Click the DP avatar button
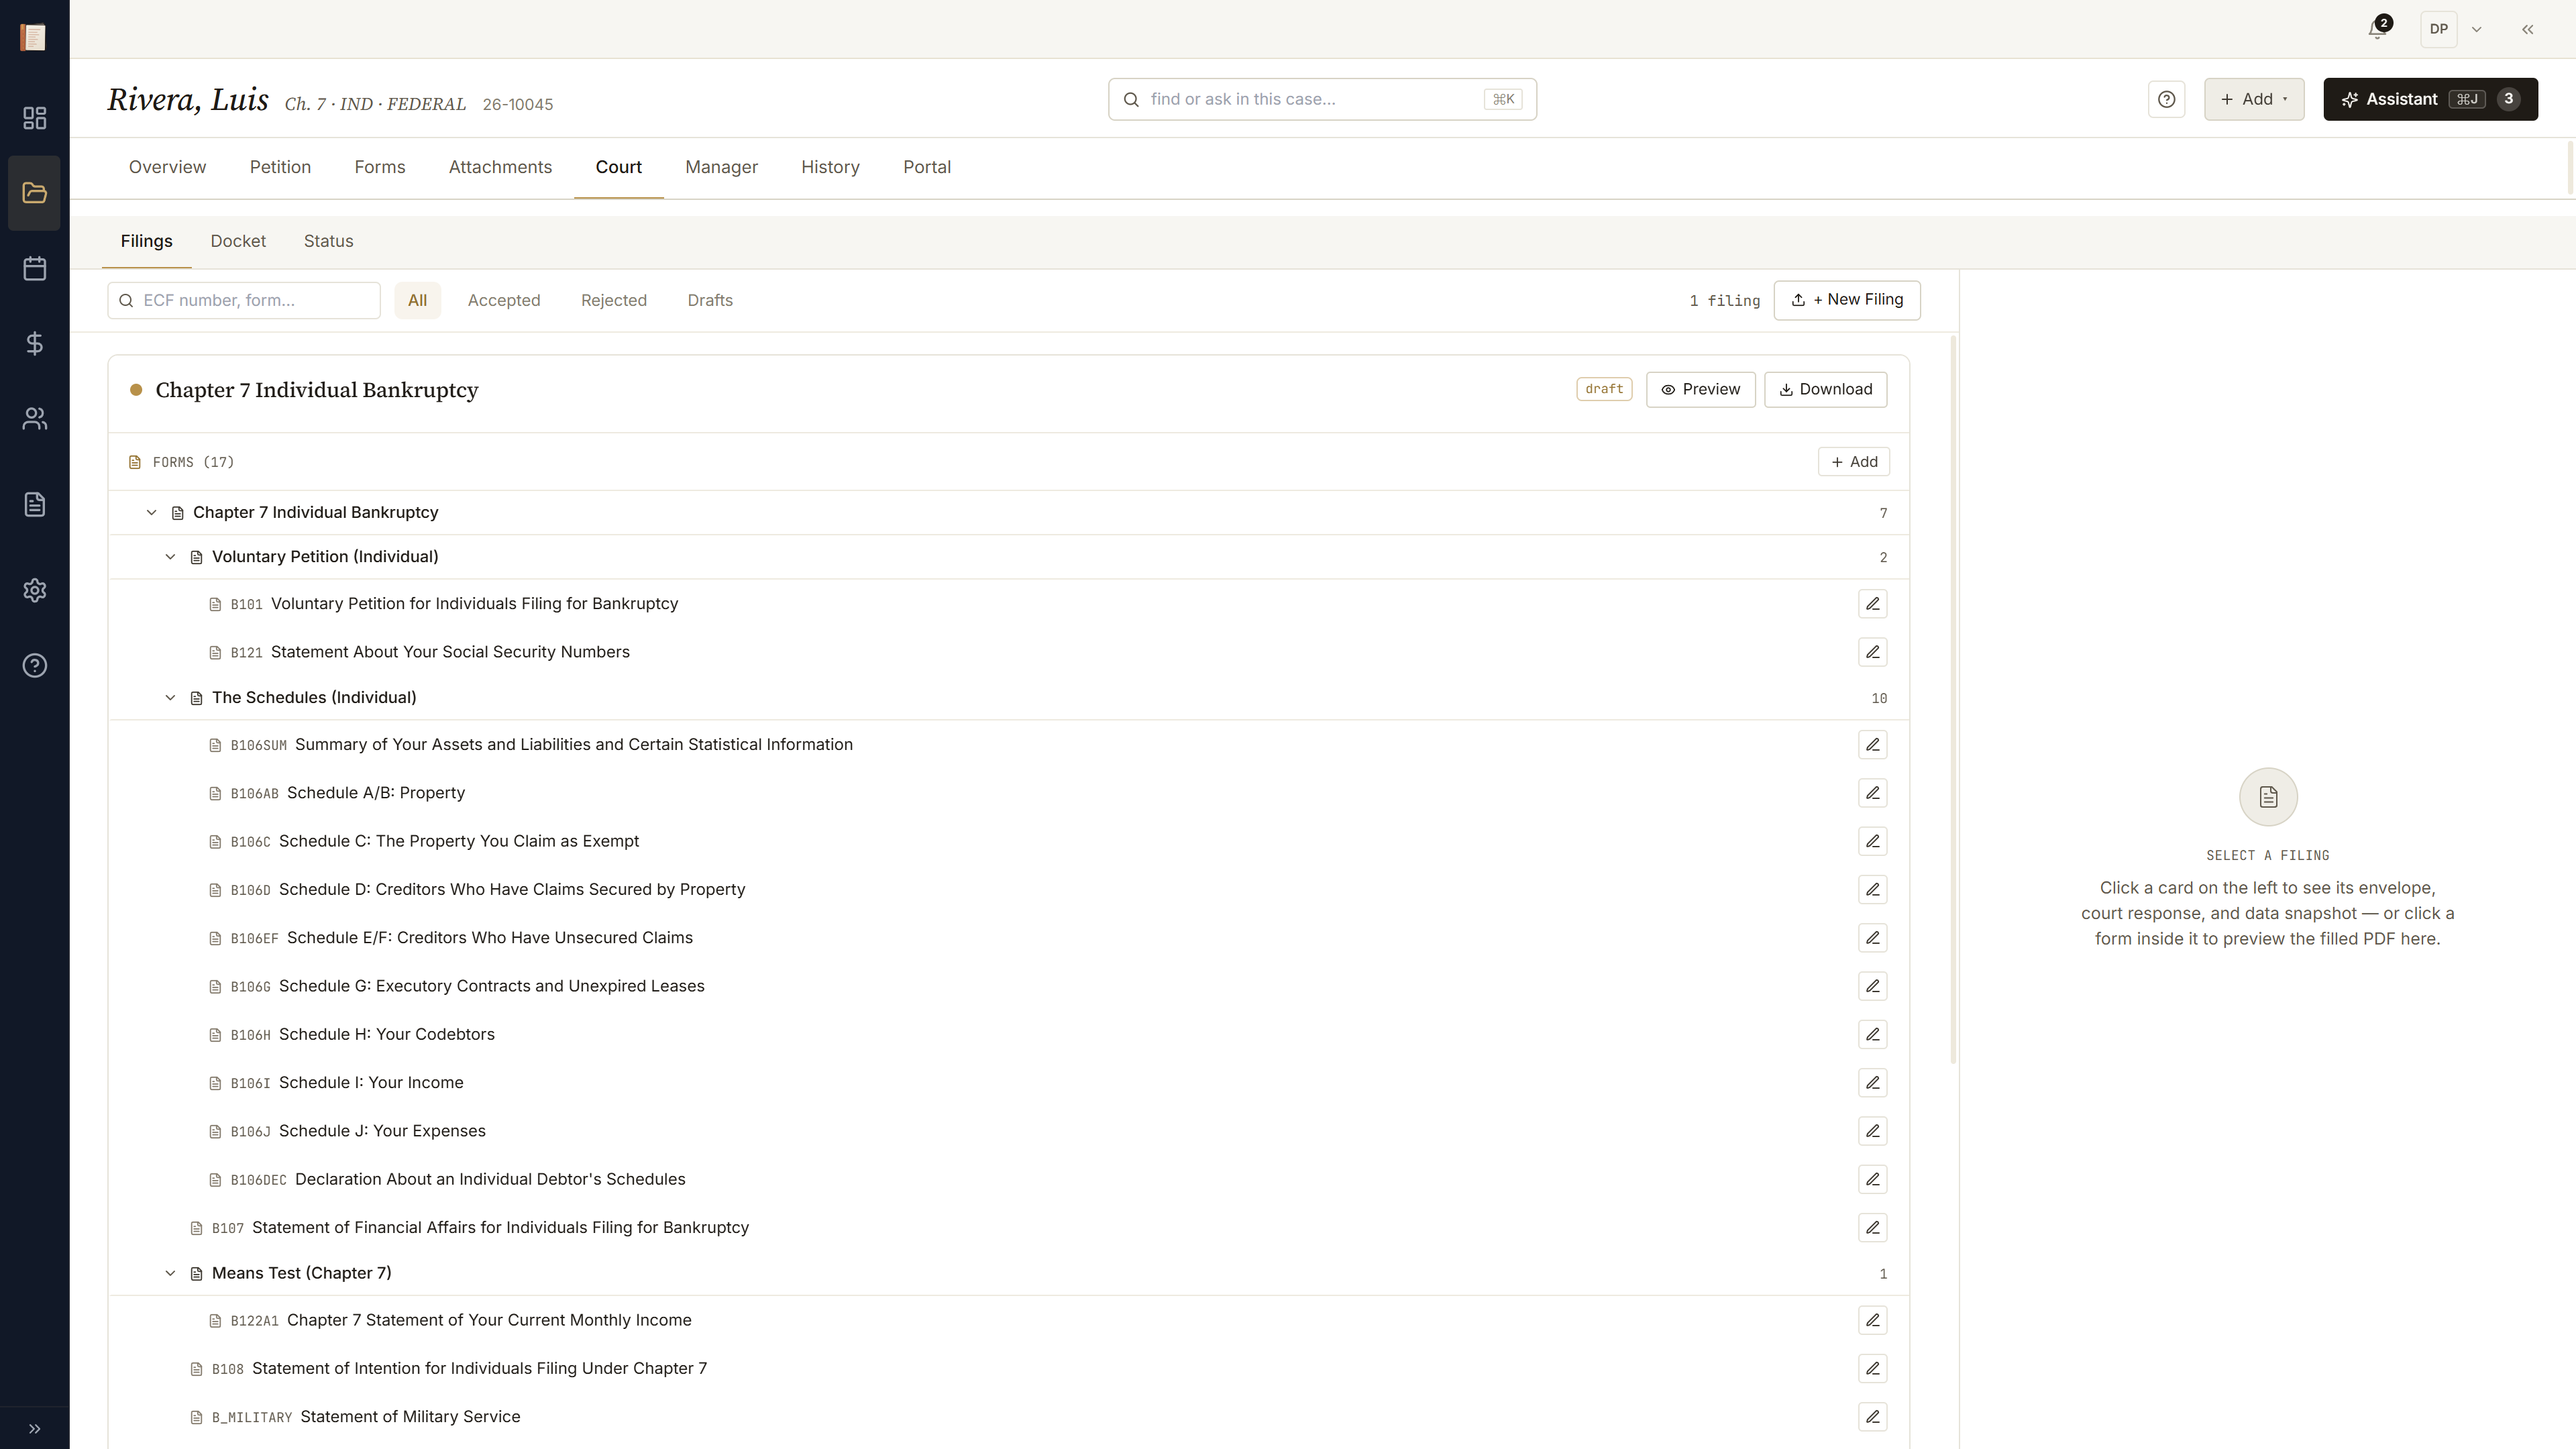 [2438, 29]
